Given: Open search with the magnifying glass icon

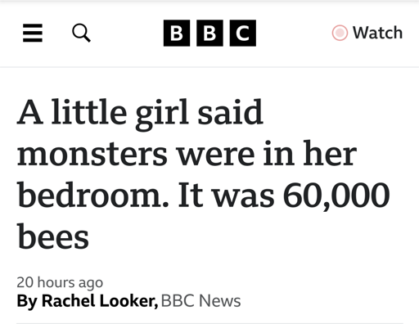Looking at the screenshot, I should tap(81, 33).
